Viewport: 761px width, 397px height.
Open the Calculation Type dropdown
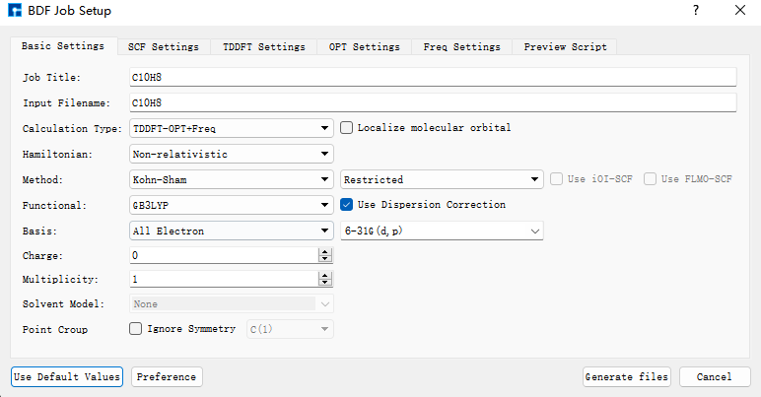coord(231,128)
